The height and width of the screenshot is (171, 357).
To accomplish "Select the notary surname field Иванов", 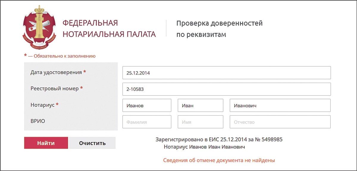I will click(x=147, y=105).
